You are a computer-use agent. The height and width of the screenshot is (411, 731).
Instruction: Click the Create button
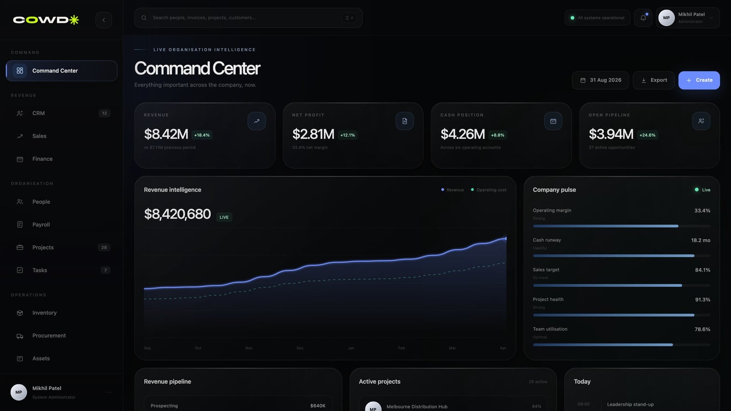point(699,80)
